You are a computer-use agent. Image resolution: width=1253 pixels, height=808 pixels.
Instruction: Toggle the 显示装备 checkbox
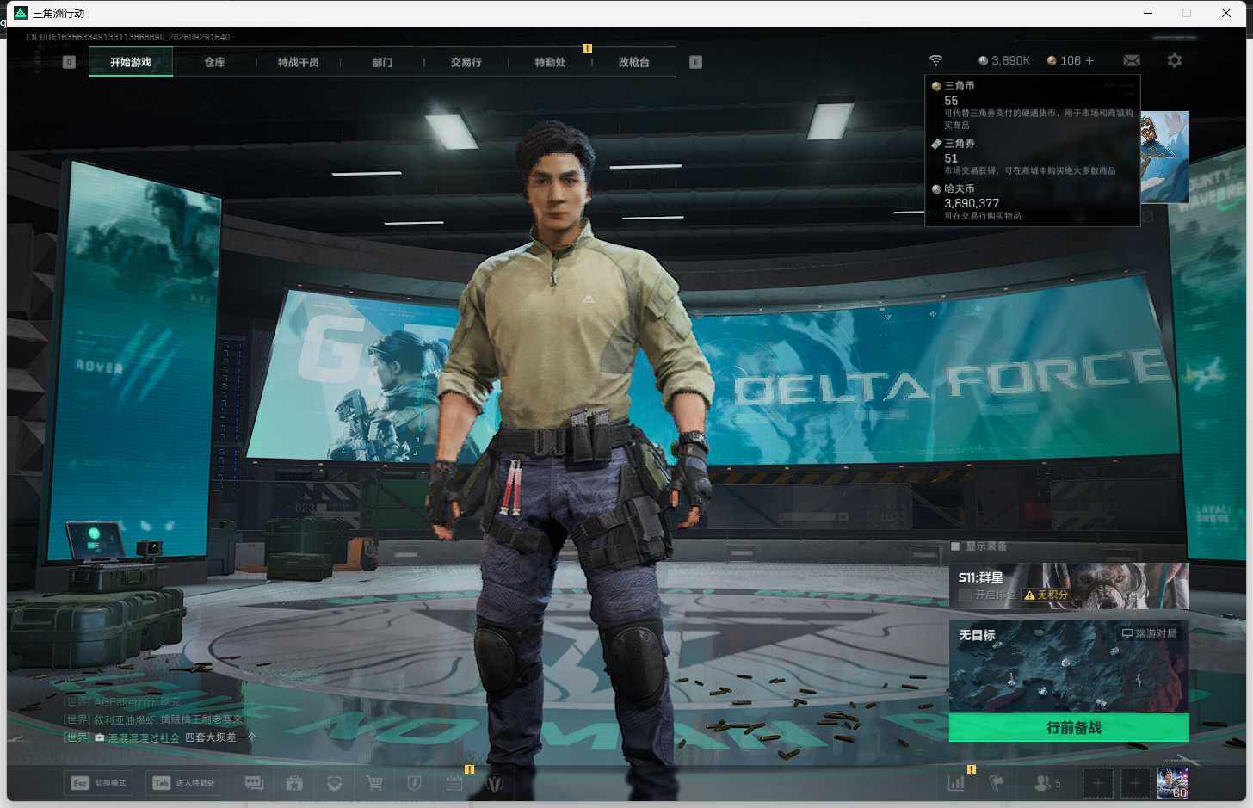[955, 546]
